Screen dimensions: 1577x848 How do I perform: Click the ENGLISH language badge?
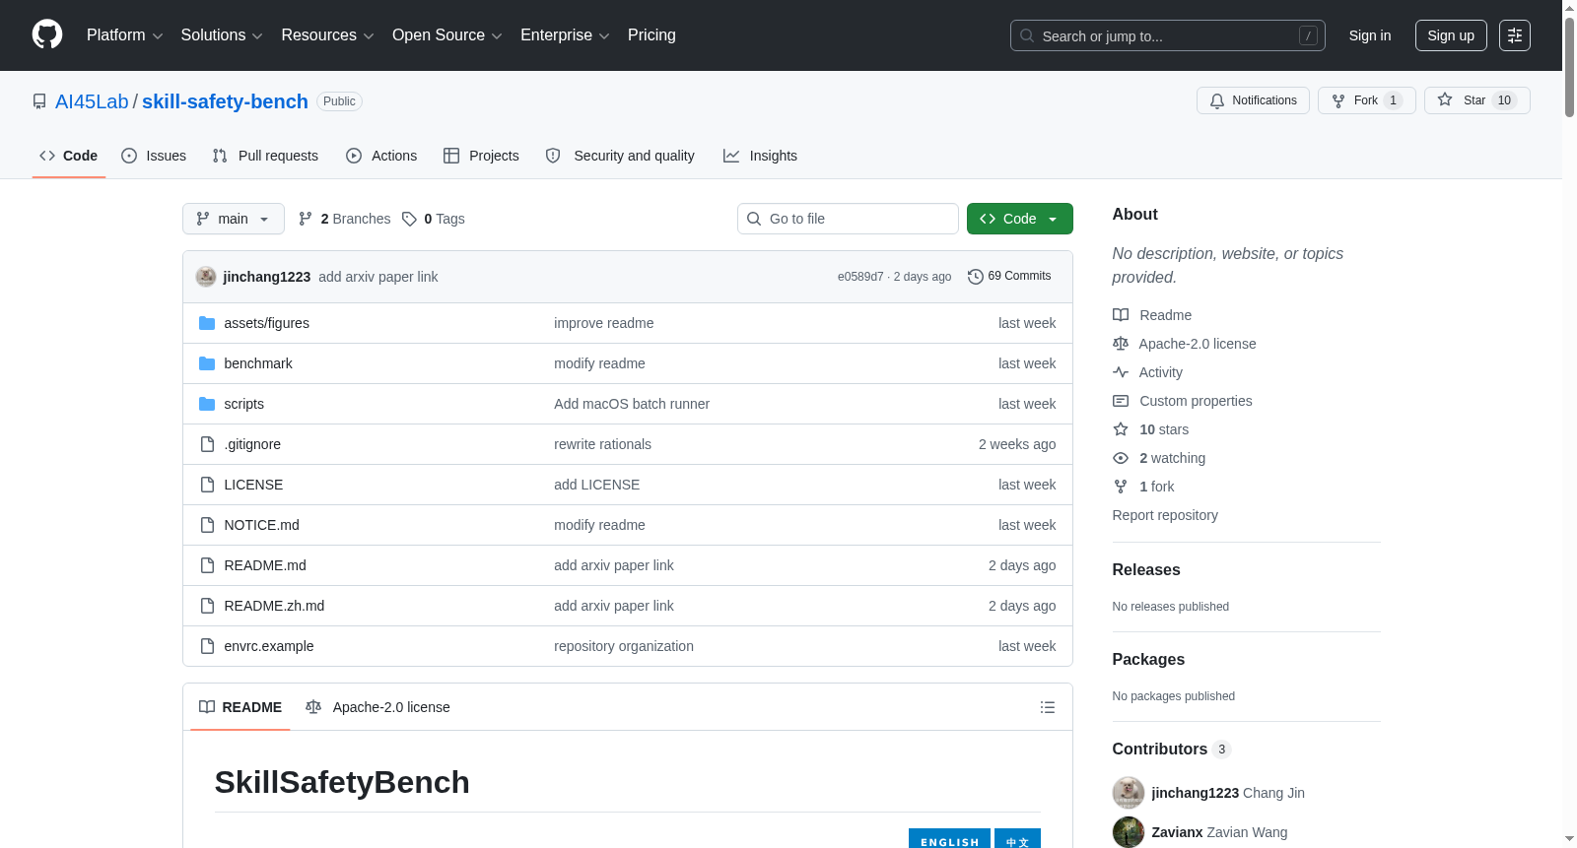949,840
